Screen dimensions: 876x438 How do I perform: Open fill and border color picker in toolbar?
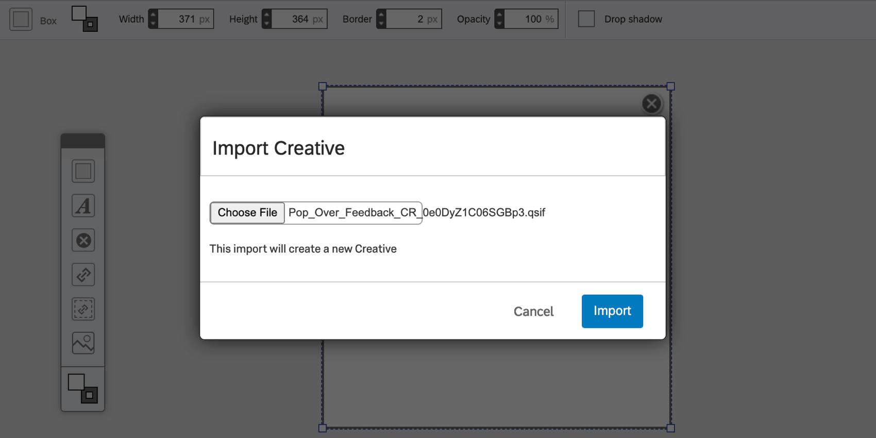(85, 19)
